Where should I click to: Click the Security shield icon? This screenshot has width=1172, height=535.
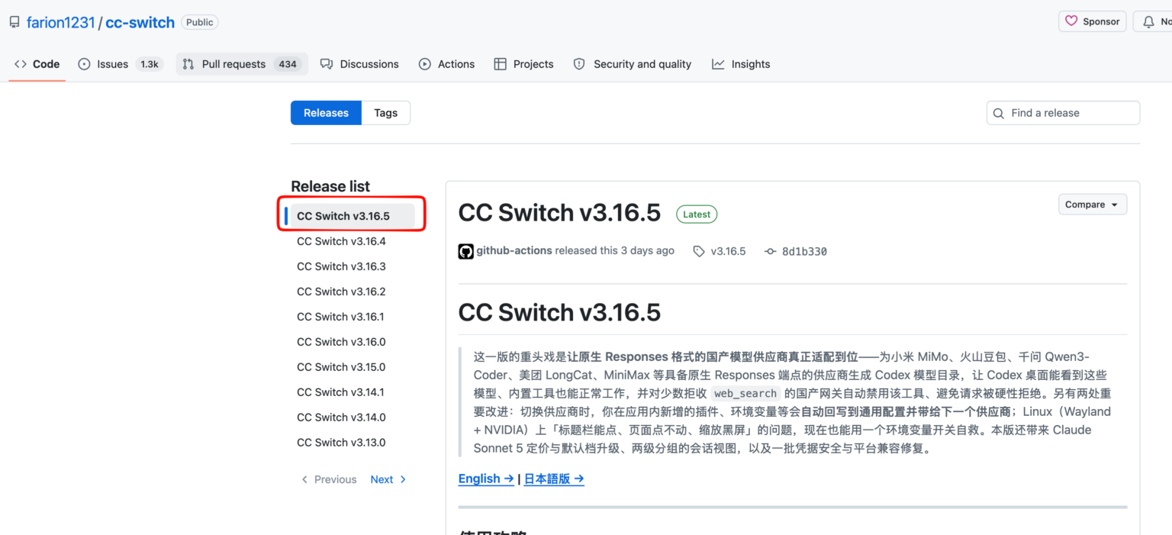click(x=579, y=64)
